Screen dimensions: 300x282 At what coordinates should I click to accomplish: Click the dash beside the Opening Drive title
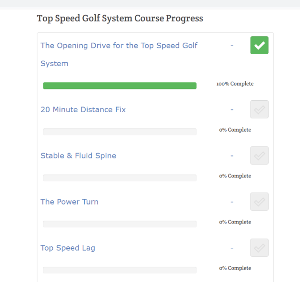[232, 46]
